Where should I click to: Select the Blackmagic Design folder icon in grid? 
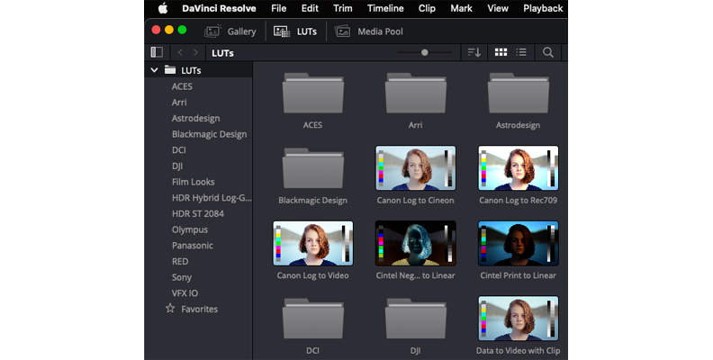(x=313, y=168)
